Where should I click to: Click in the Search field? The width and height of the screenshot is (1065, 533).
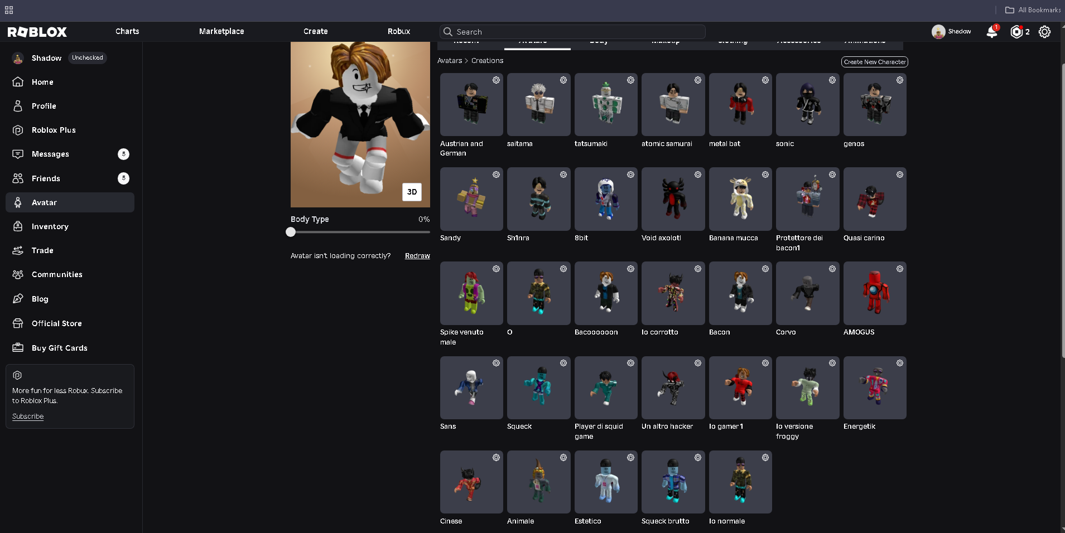(x=572, y=32)
